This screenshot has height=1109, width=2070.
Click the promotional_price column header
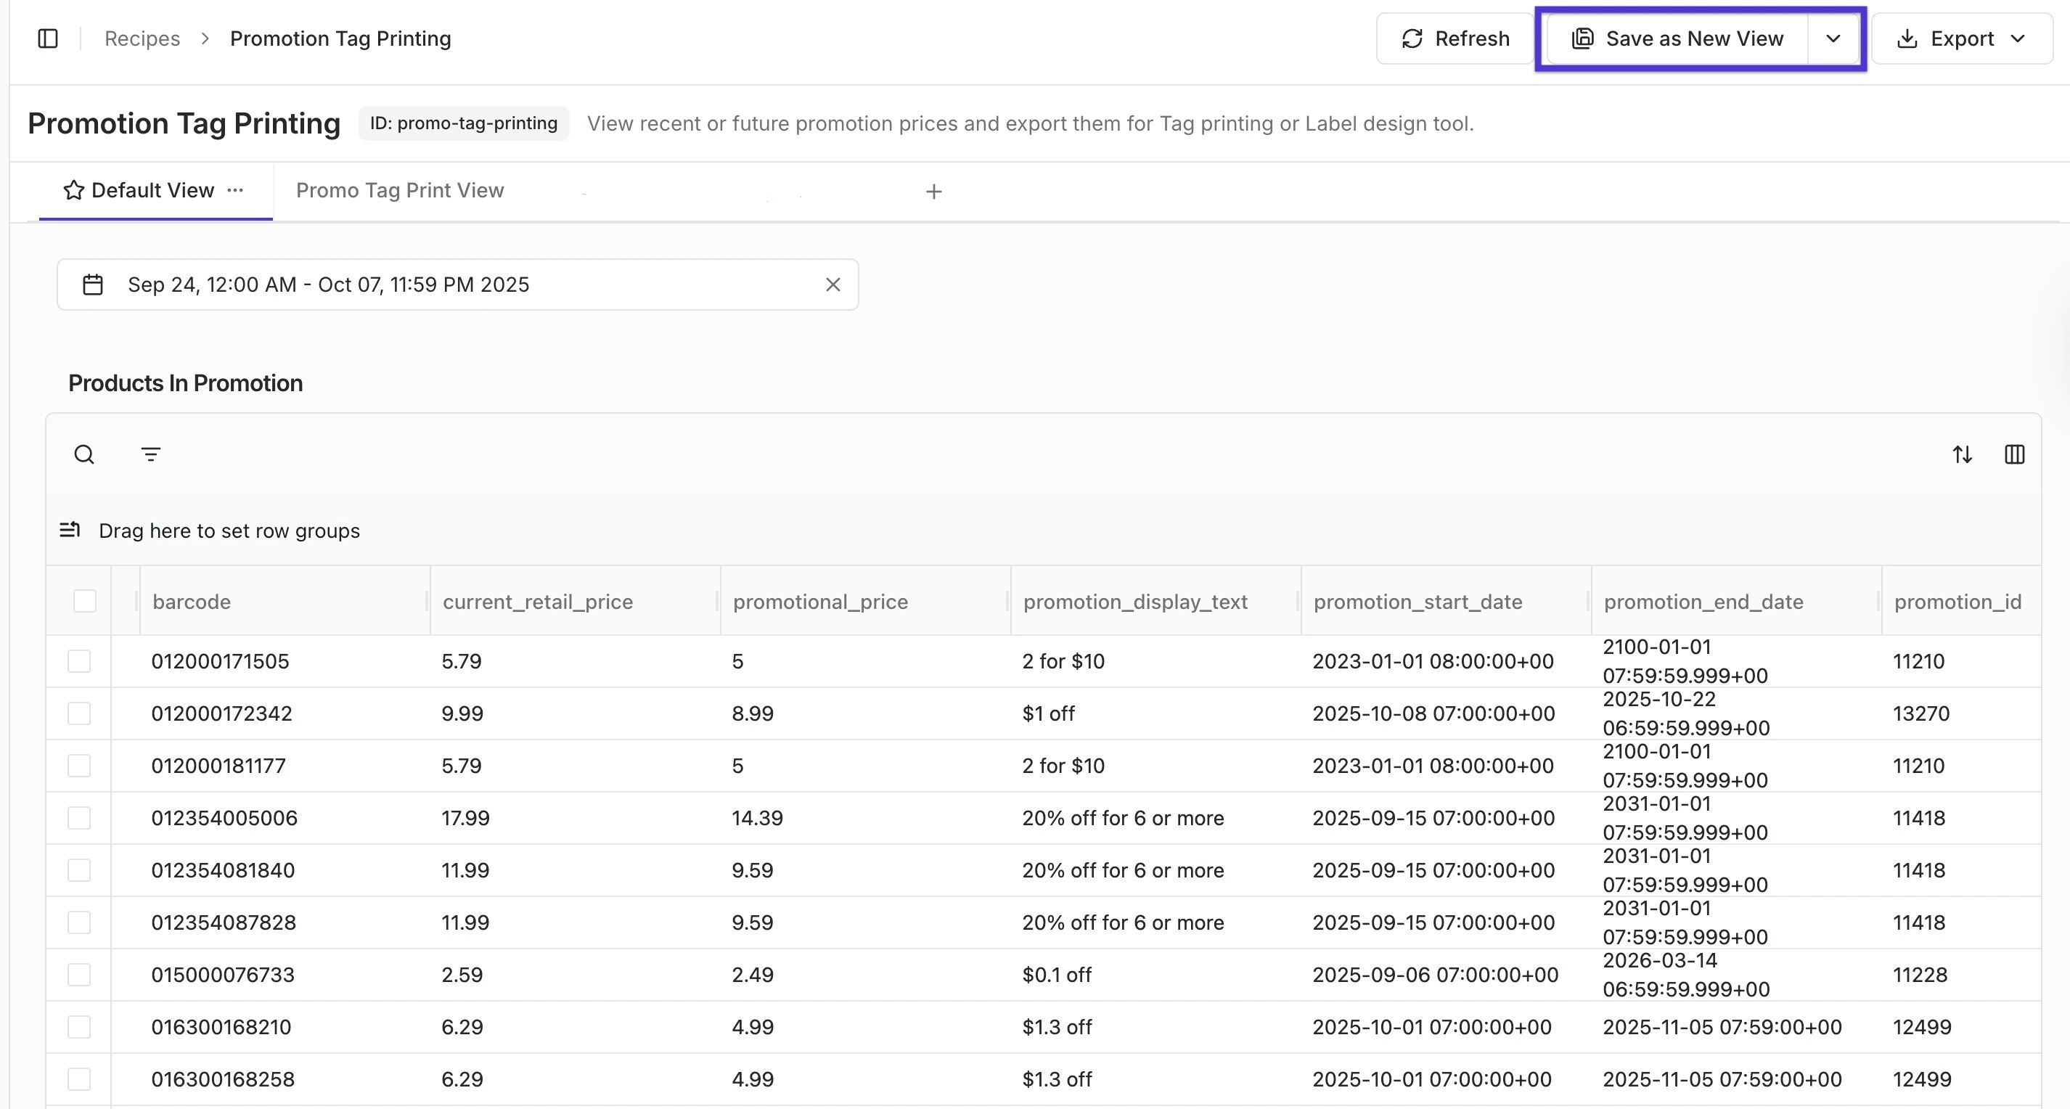[x=819, y=602]
